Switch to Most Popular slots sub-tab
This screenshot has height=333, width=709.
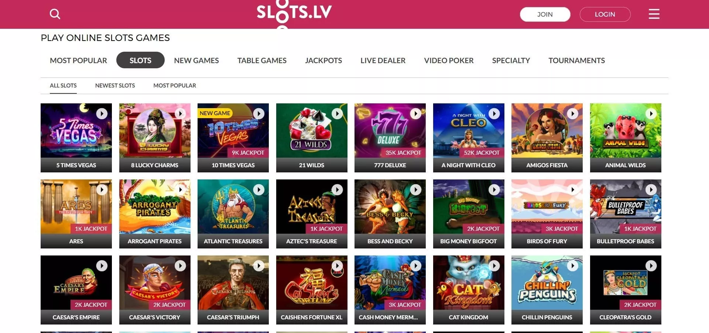point(175,85)
